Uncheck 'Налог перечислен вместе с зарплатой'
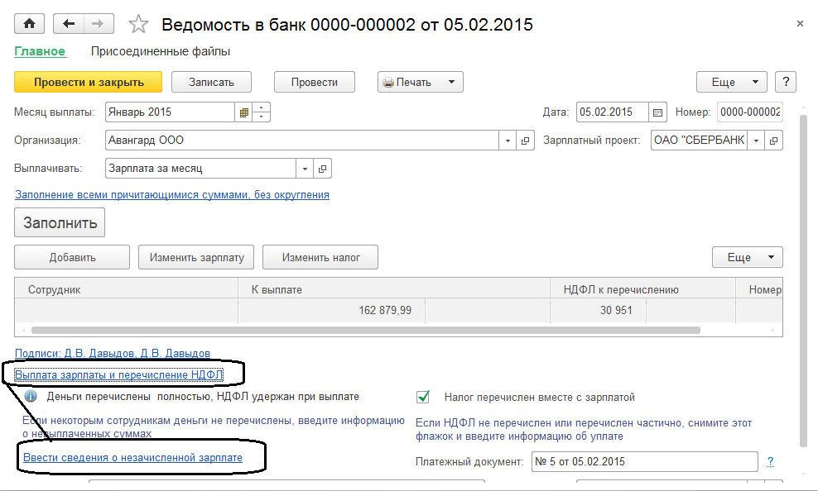The width and height of the screenshot is (818, 491). pos(424,397)
